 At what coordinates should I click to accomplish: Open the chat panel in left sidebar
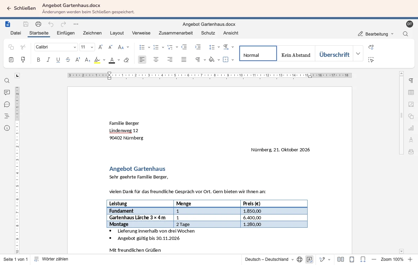click(x=7, y=104)
